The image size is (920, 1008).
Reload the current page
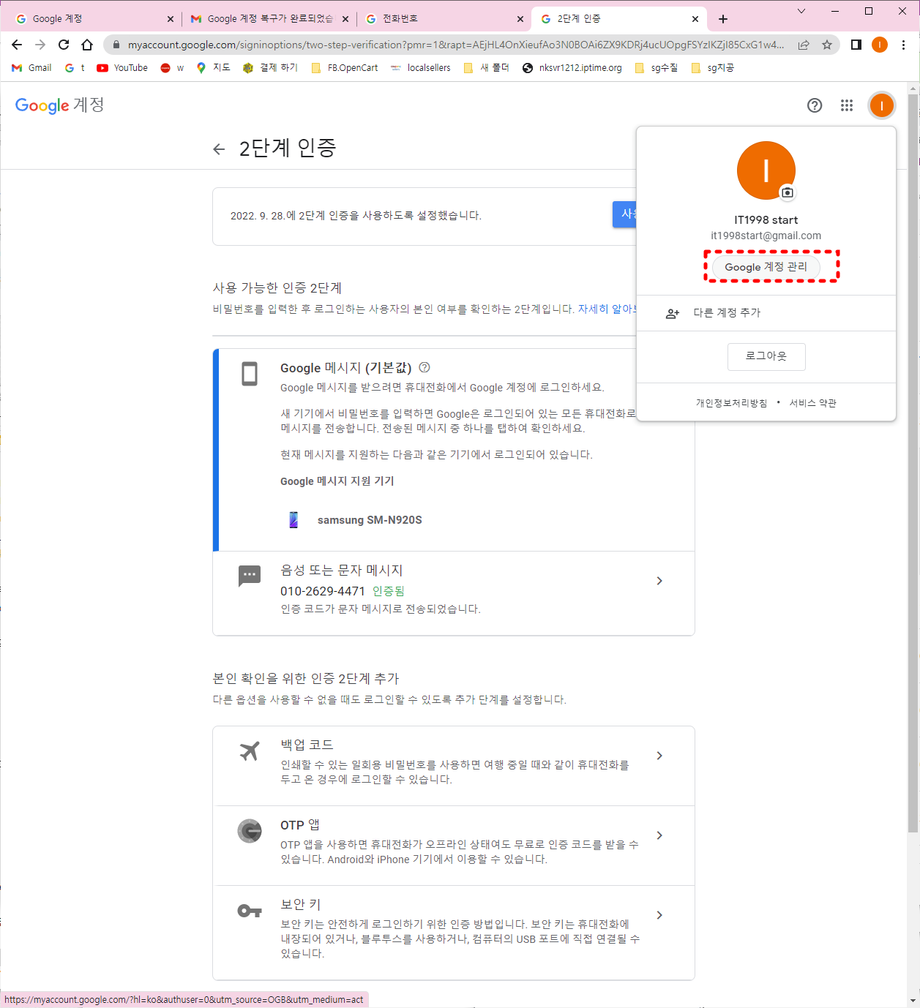click(64, 45)
